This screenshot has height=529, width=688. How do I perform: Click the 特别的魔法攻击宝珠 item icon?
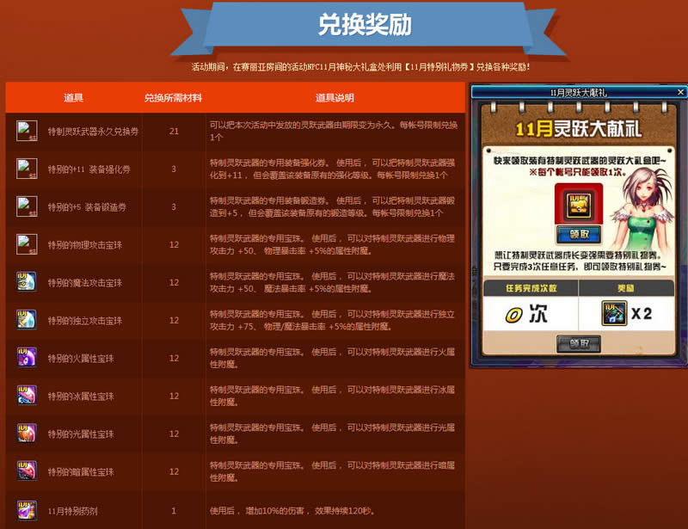click(x=27, y=281)
